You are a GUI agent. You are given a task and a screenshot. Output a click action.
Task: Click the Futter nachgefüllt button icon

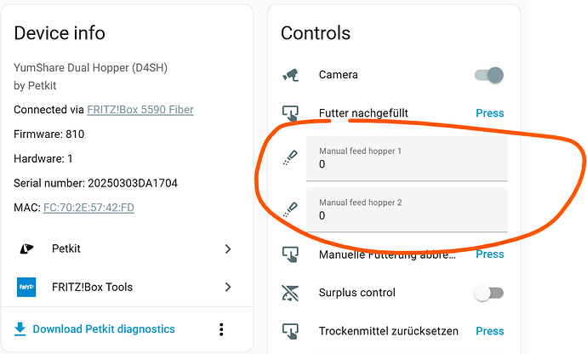click(290, 113)
